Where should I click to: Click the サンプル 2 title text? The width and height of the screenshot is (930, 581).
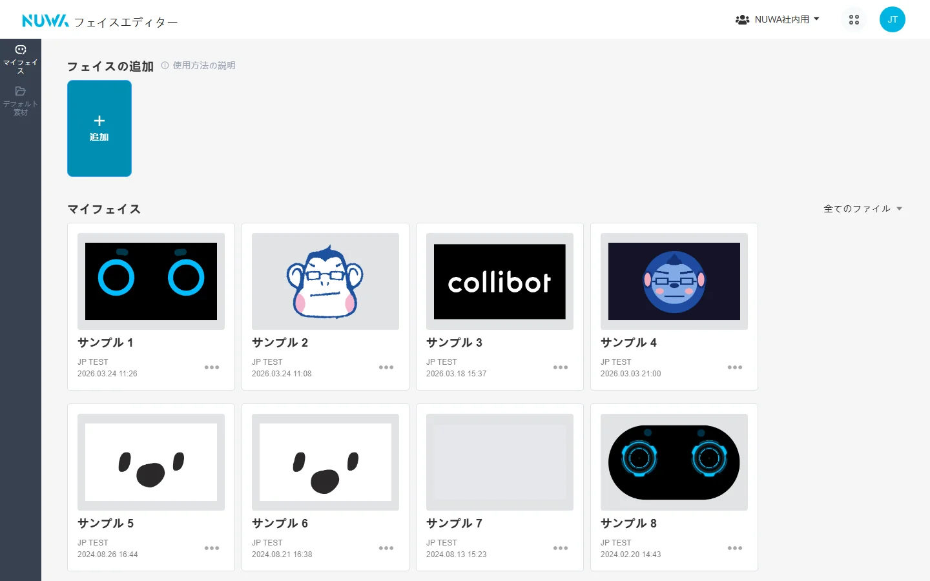pyautogui.click(x=280, y=343)
